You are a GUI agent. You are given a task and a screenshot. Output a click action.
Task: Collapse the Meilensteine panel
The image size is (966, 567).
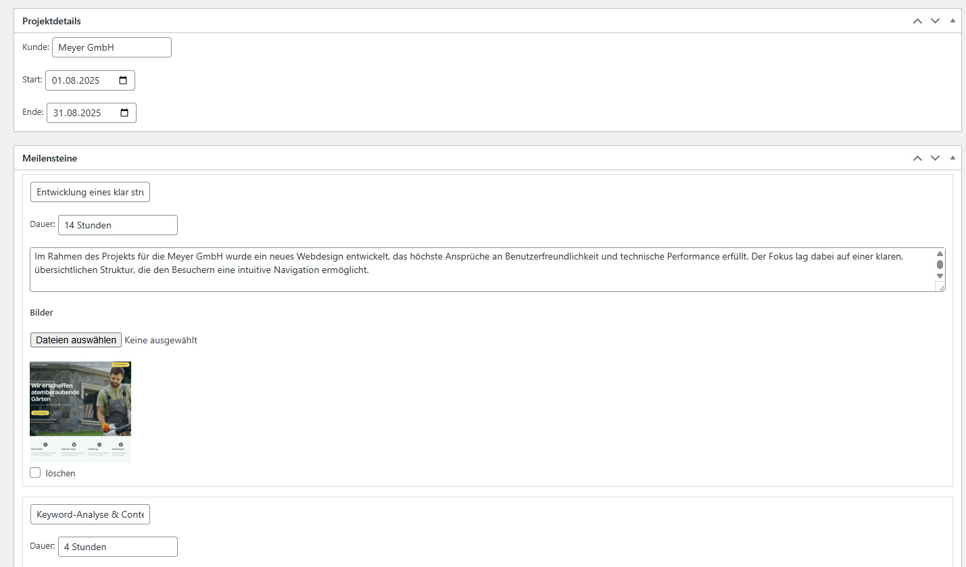click(952, 158)
